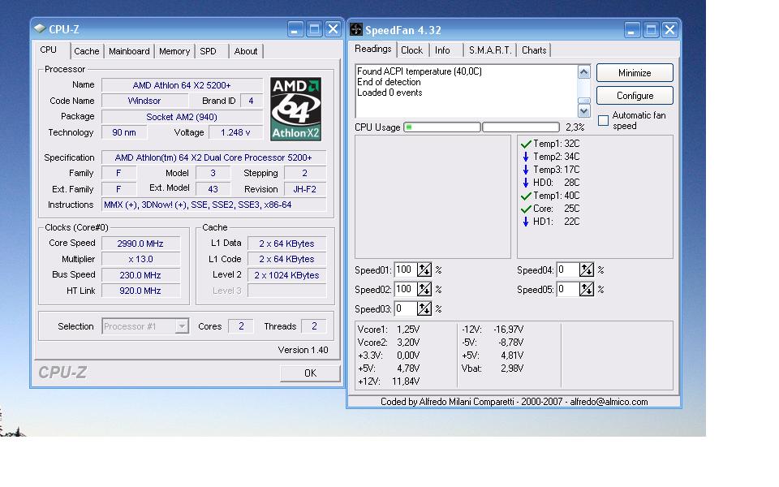Click the blue down arrow beside HD1: 22C
The image size is (779, 487).
pyautogui.click(x=526, y=222)
